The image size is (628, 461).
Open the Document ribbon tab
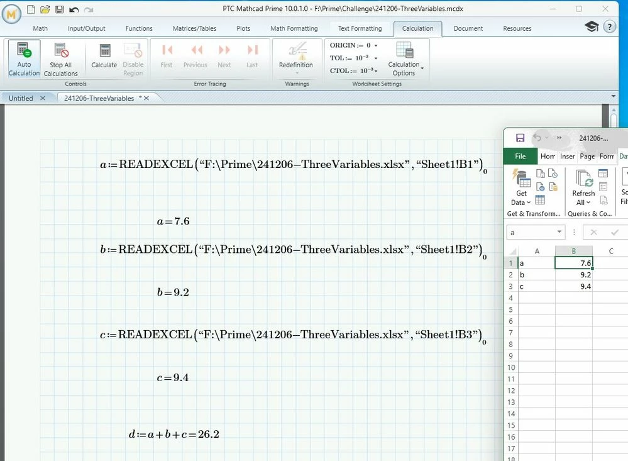pyautogui.click(x=468, y=28)
